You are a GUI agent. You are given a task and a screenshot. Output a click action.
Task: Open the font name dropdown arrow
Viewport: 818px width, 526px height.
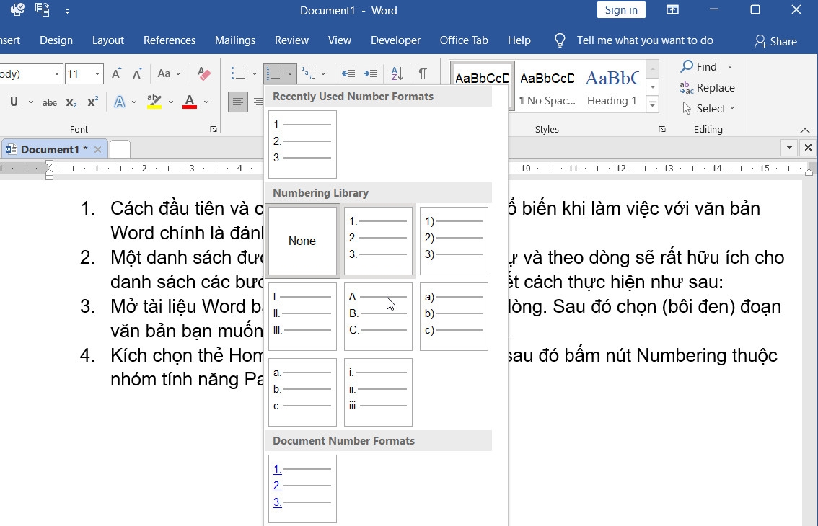pyautogui.click(x=57, y=74)
